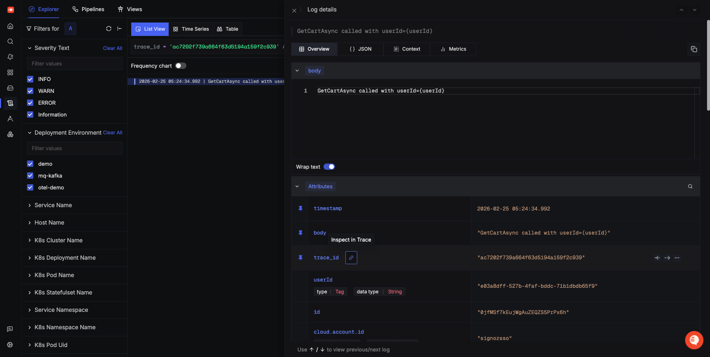Copy log details using the copy icon

click(694, 49)
